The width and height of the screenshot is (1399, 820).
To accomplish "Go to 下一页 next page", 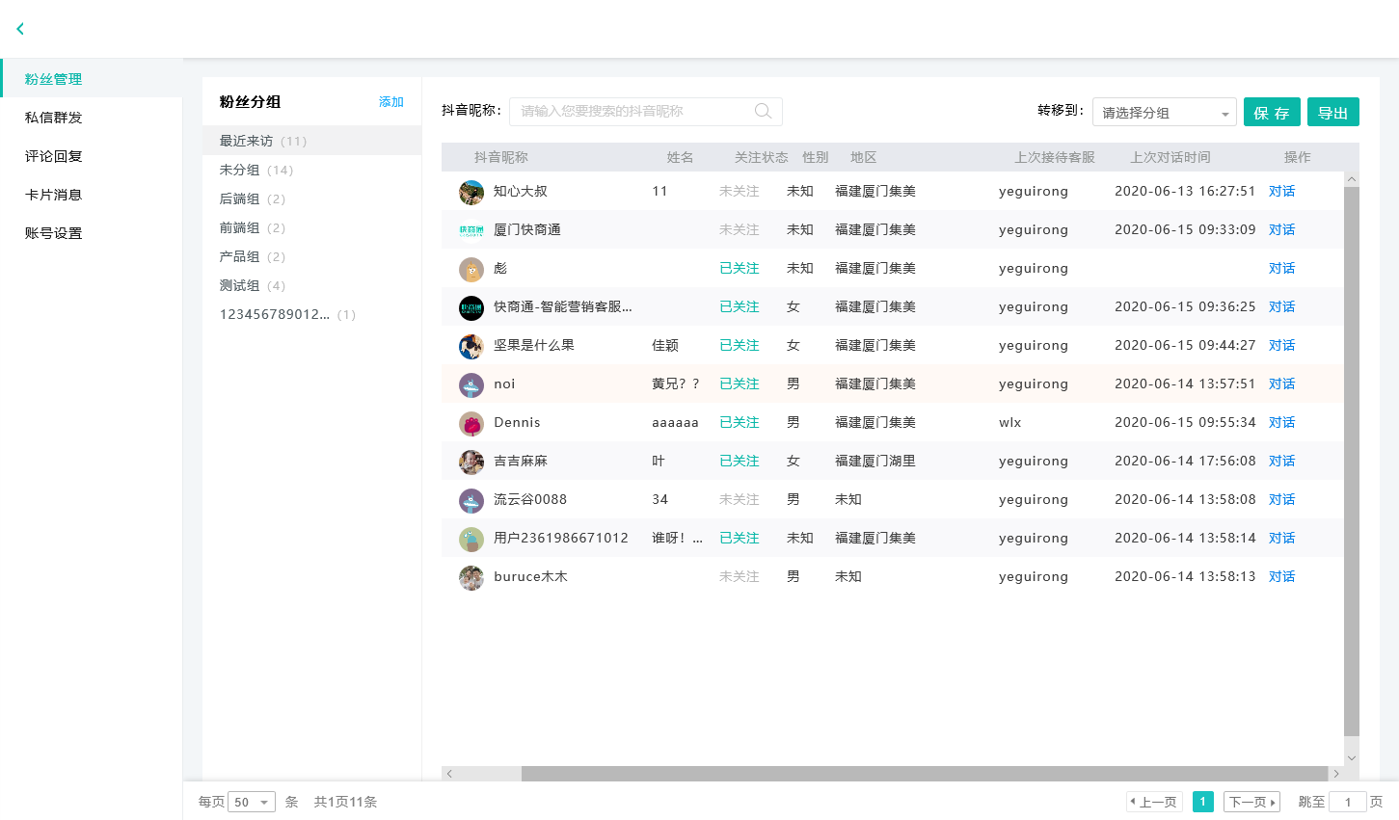I will click(x=1251, y=802).
